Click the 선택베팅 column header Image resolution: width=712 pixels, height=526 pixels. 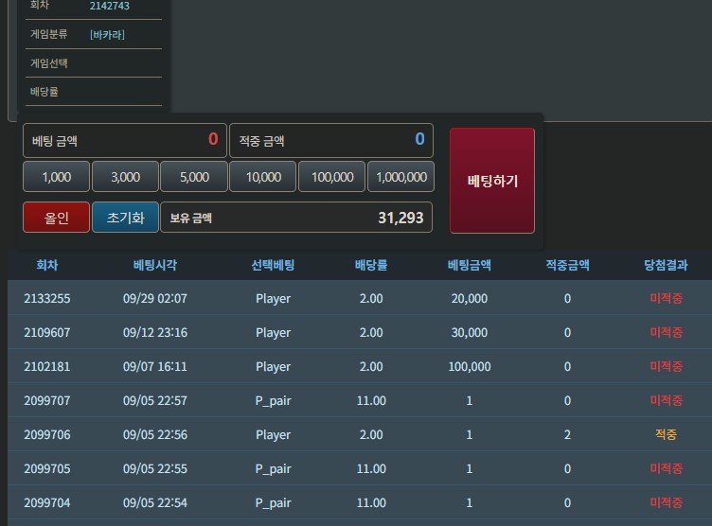[273, 265]
